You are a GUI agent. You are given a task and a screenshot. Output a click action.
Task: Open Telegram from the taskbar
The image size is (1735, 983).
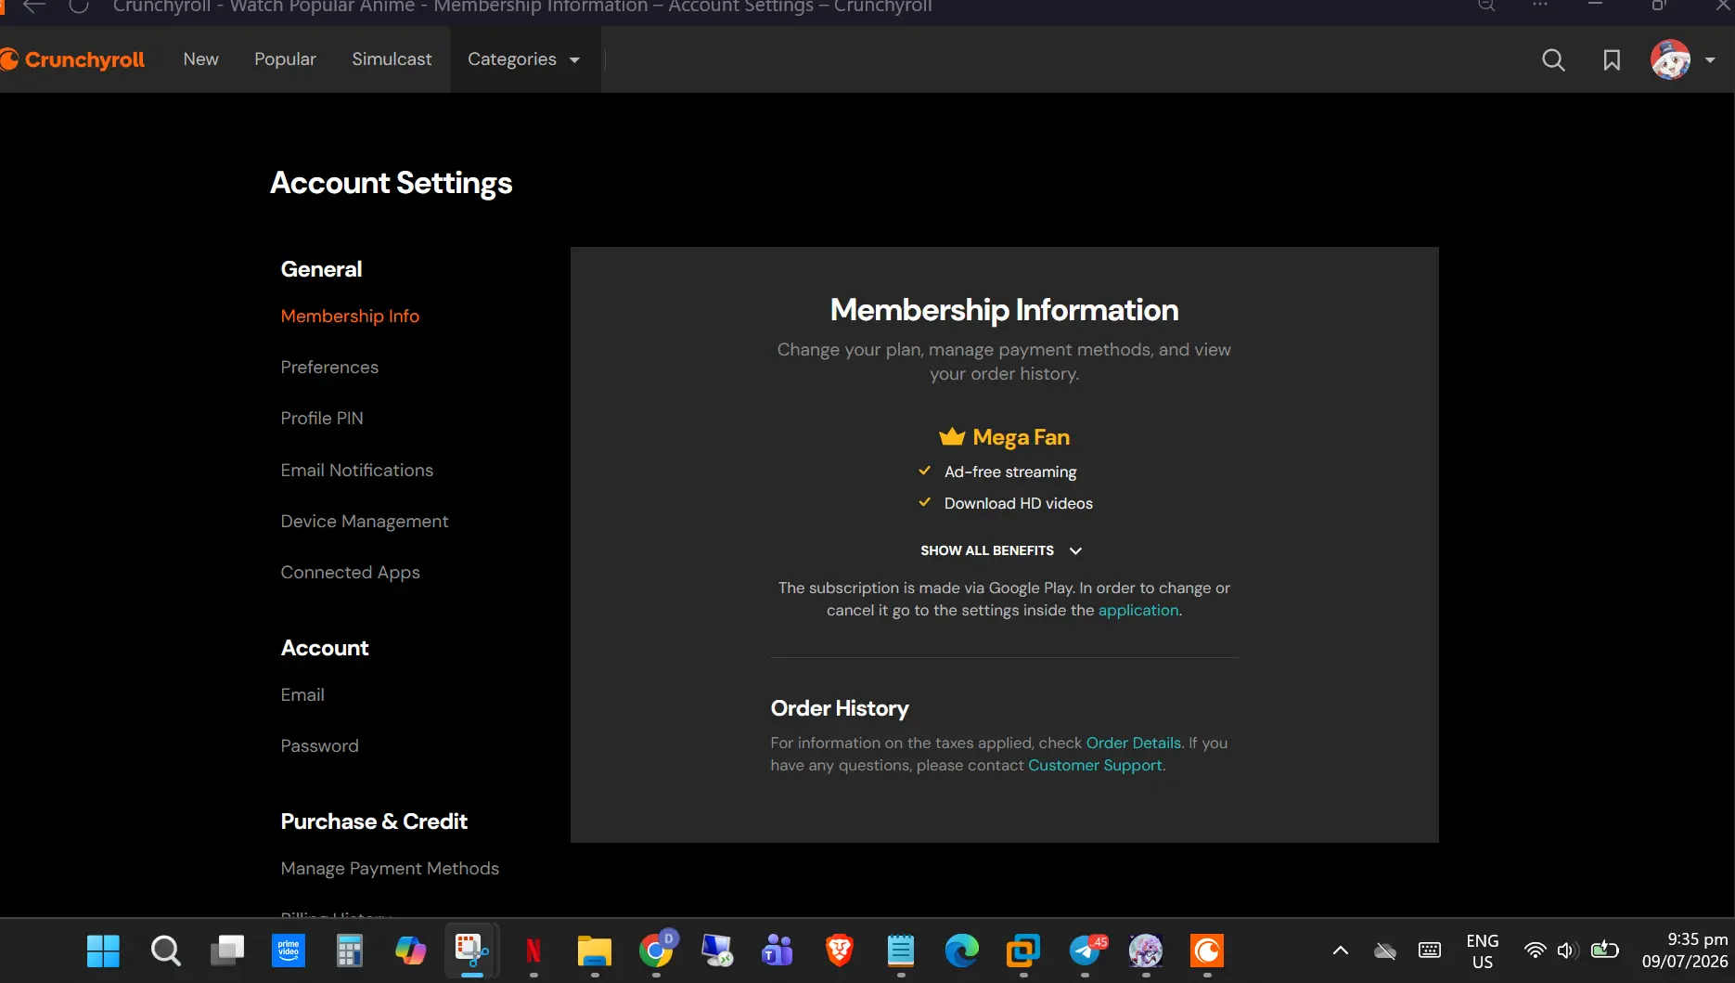click(x=1085, y=951)
